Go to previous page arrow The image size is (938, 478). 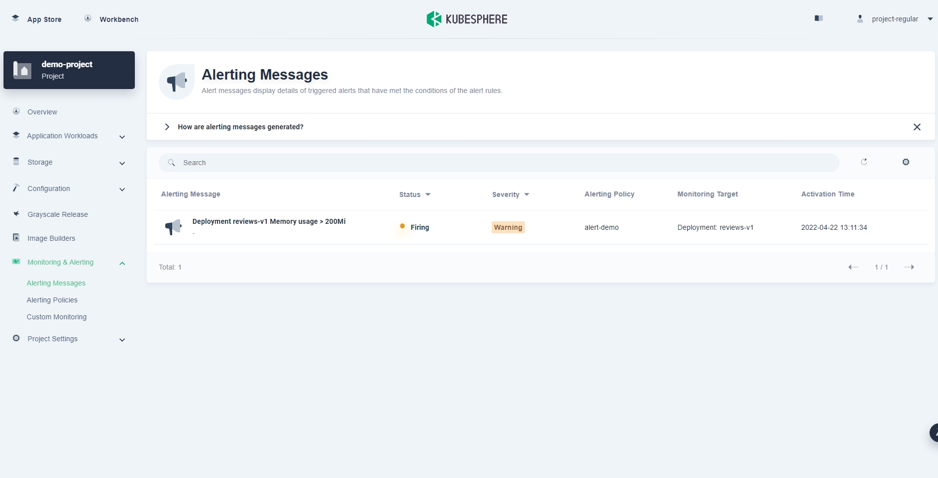[853, 267]
